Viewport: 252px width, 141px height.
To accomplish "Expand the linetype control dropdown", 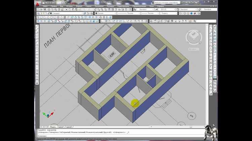I will pyautogui.click(x=139, y=13).
